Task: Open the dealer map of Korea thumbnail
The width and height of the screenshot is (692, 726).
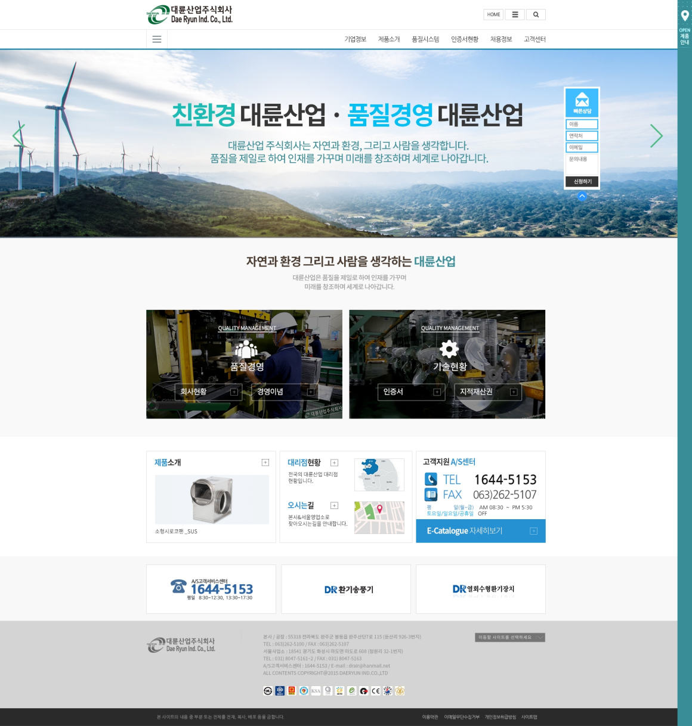Action: tap(379, 474)
